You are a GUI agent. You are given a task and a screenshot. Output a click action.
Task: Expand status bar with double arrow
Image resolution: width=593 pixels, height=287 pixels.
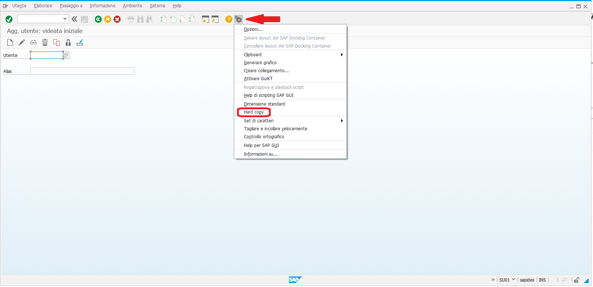pyautogui.click(x=493, y=280)
